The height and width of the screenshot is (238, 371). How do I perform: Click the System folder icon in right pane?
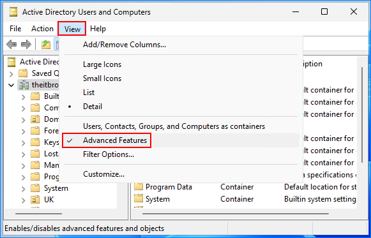click(139, 199)
